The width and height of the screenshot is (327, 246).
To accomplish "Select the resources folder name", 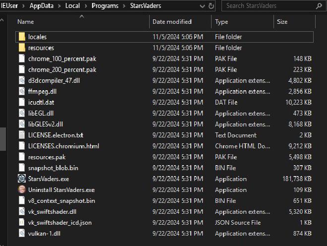I will pyautogui.click(x=41, y=48).
